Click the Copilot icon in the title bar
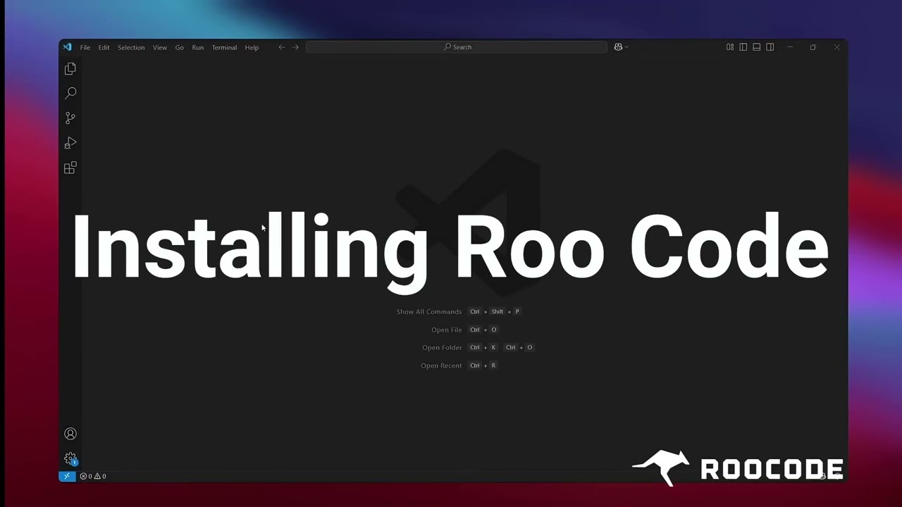 tap(617, 46)
